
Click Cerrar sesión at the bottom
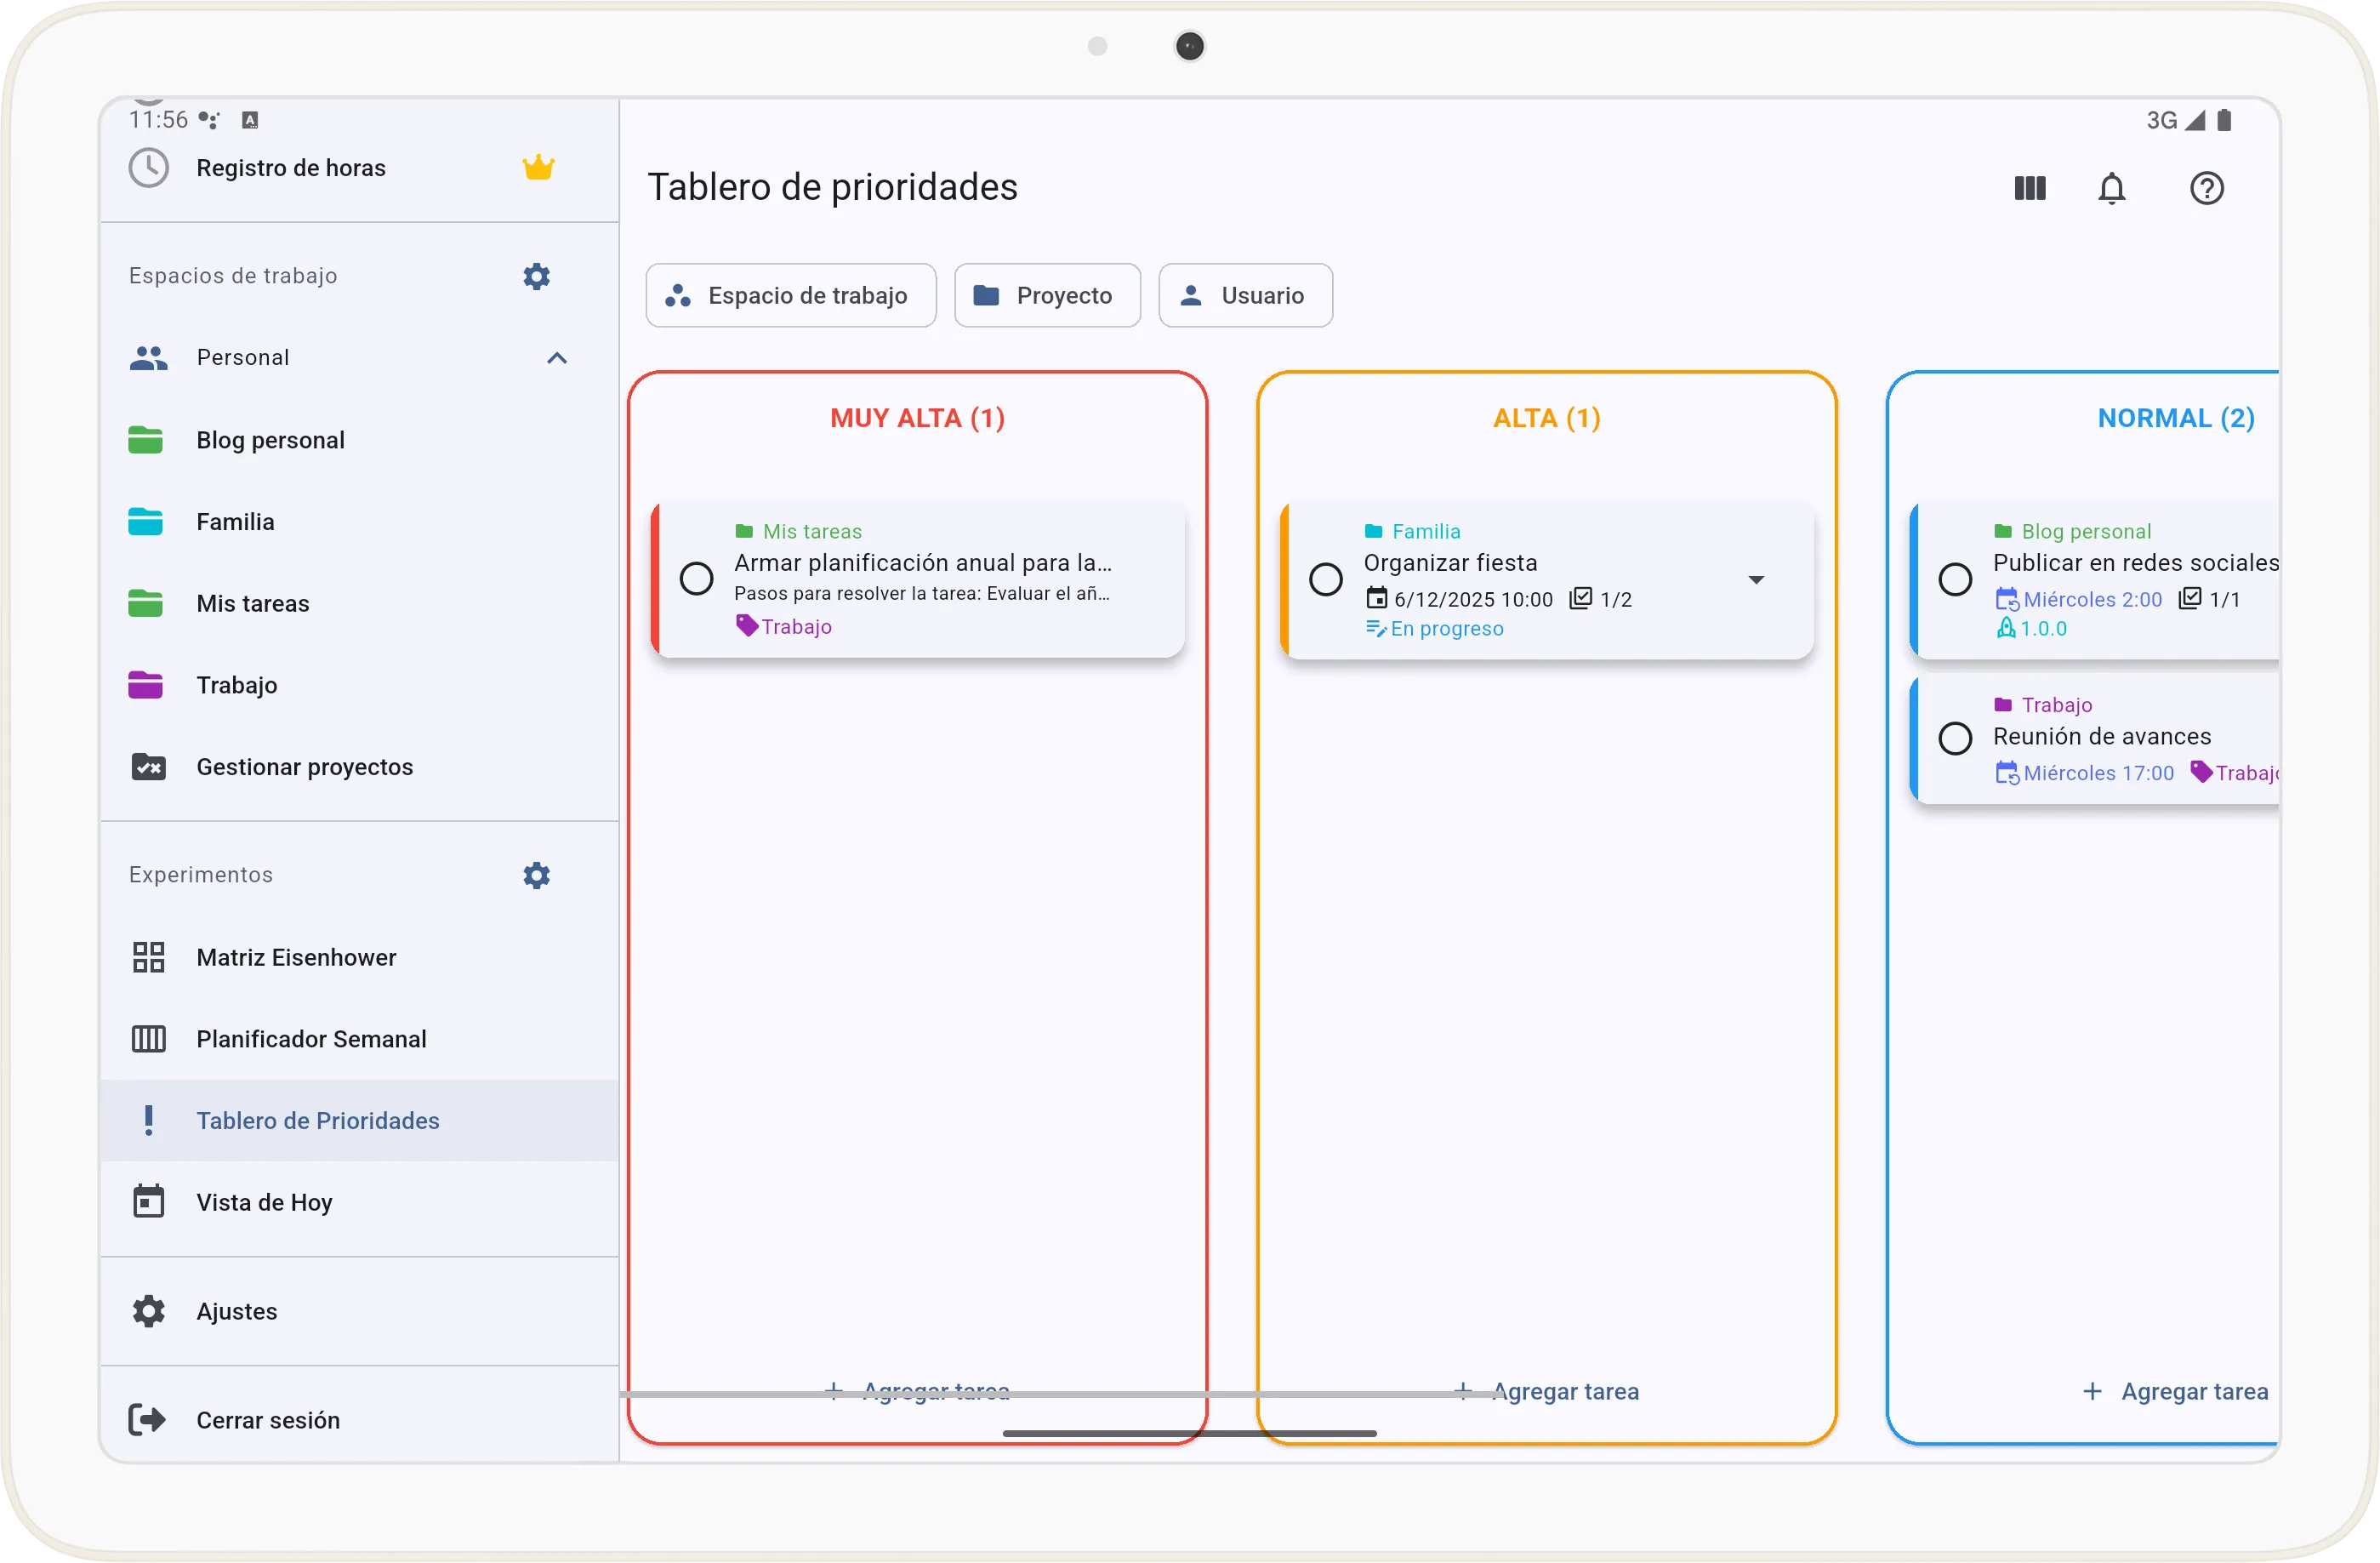tap(268, 1419)
